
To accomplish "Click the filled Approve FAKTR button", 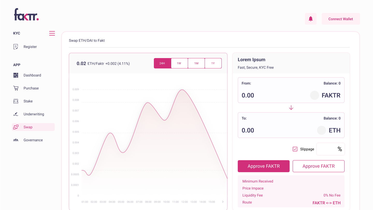I will pos(264,166).
